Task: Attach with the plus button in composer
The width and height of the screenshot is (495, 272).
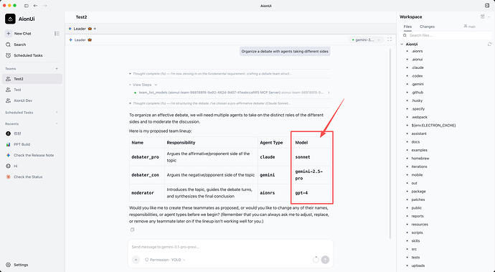Action: (x=136, y=260)
